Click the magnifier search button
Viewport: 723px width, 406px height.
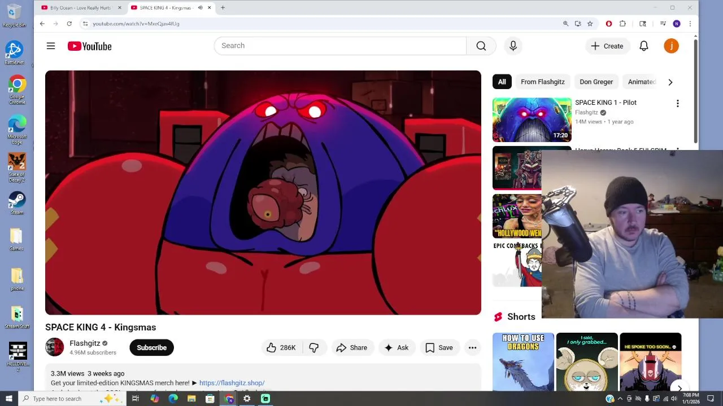(x=481, y=46)
